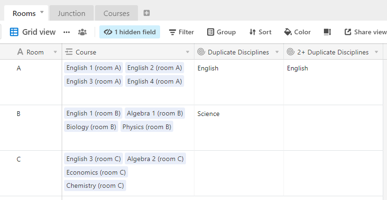The image size is (387, 200).
Task: Click the Group button
Action: tap(221, 32)
